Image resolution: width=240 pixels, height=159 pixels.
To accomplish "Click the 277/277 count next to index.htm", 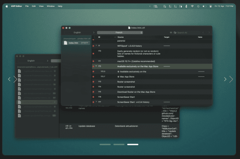I will tap(84, 43).
